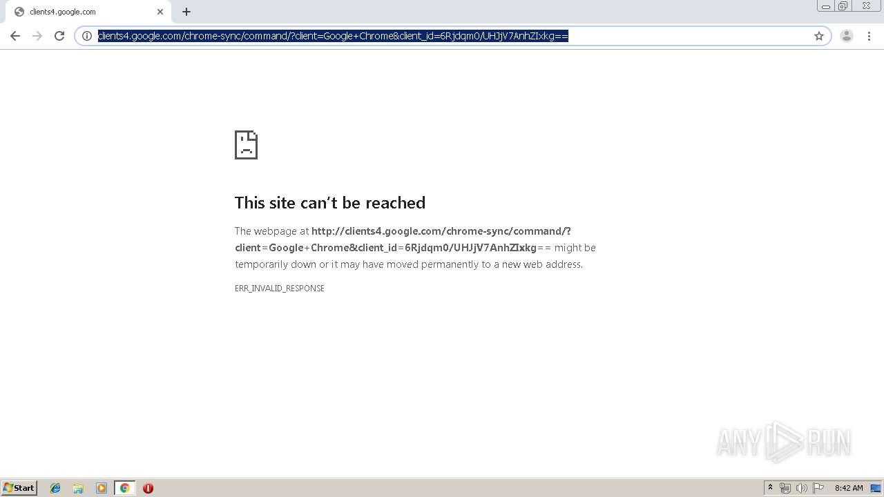Click the sad page error icon

pyautogui.click(x=246, y=145)
